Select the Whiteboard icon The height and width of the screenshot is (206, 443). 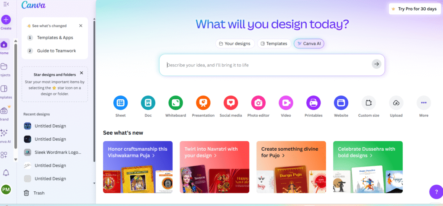[176, 103]
